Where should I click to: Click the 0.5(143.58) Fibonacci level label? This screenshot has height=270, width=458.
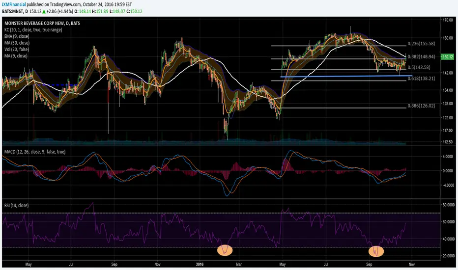click(419, 67)
